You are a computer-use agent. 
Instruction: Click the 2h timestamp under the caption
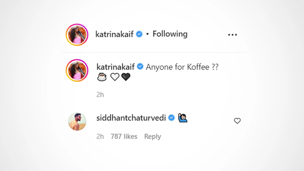pyautogui.click(x=100, y=95)
